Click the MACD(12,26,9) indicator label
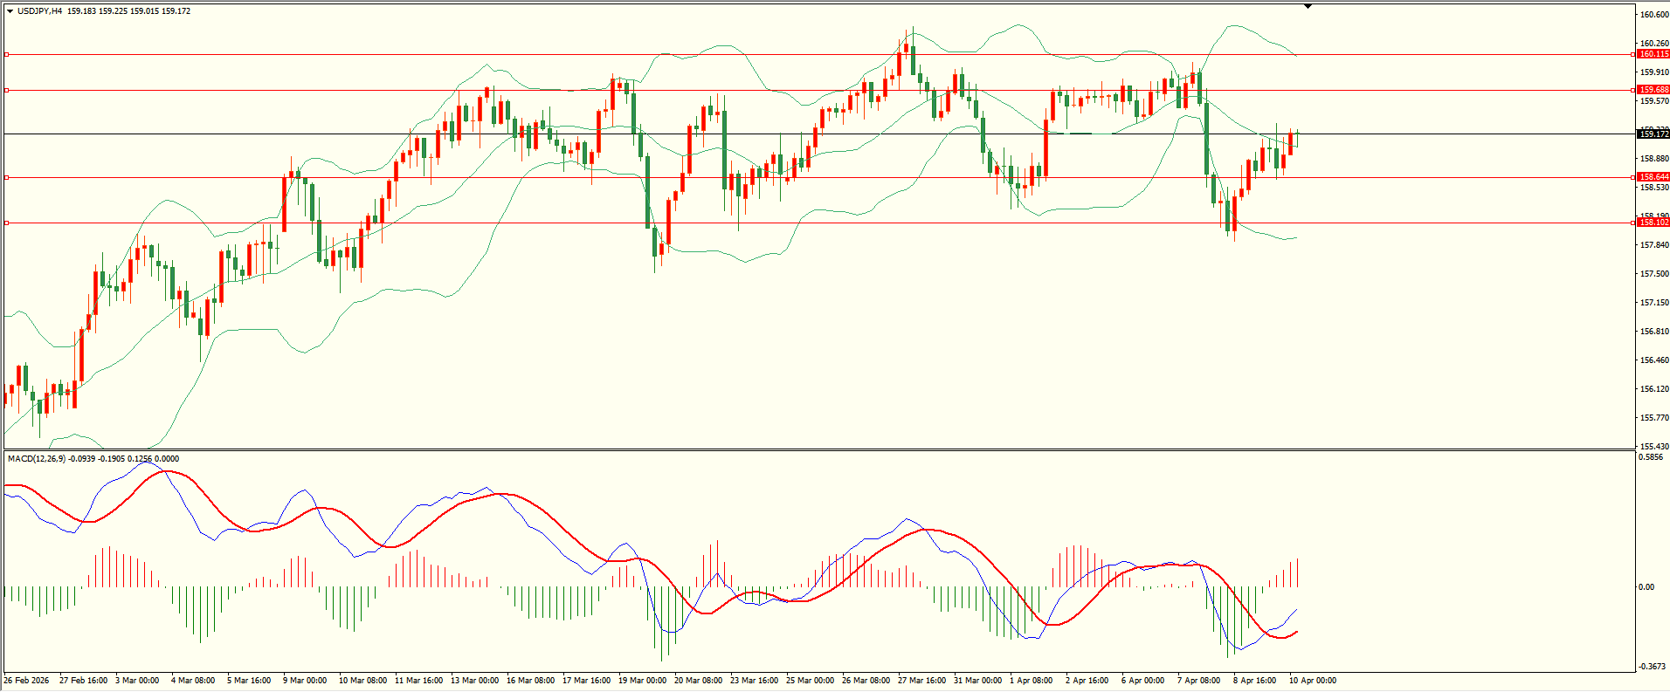This screenshot has width=1670, height=692. point(36,458)
